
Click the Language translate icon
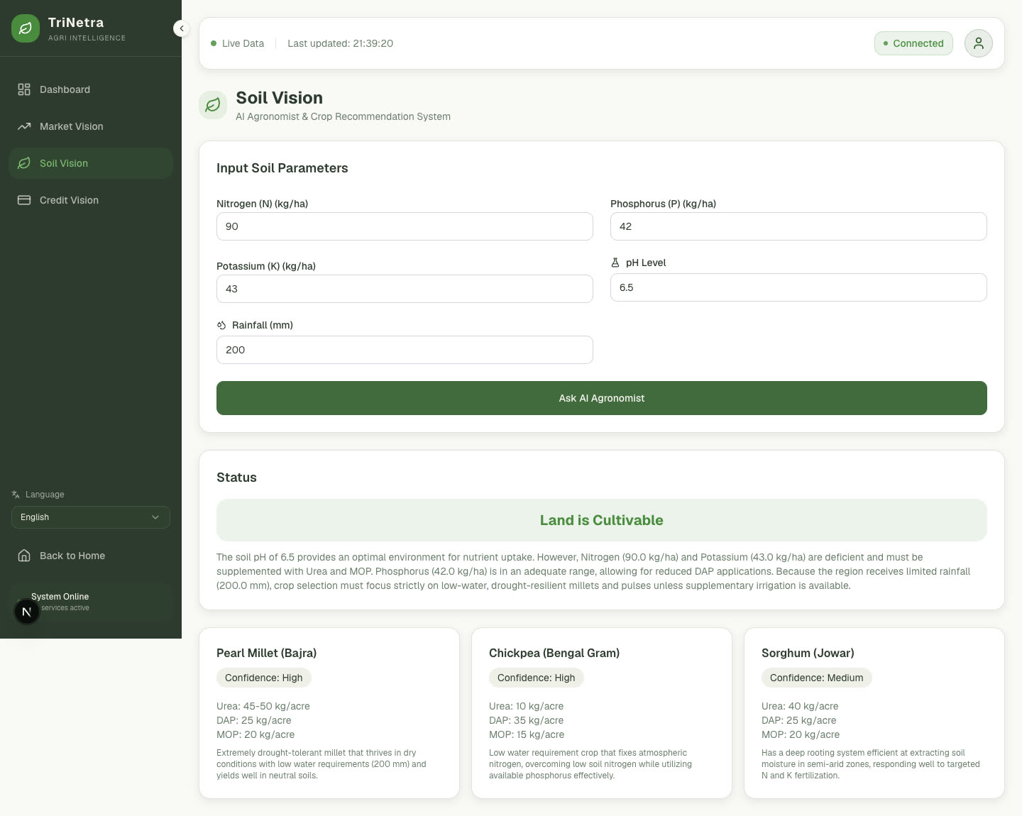(16, 495)
